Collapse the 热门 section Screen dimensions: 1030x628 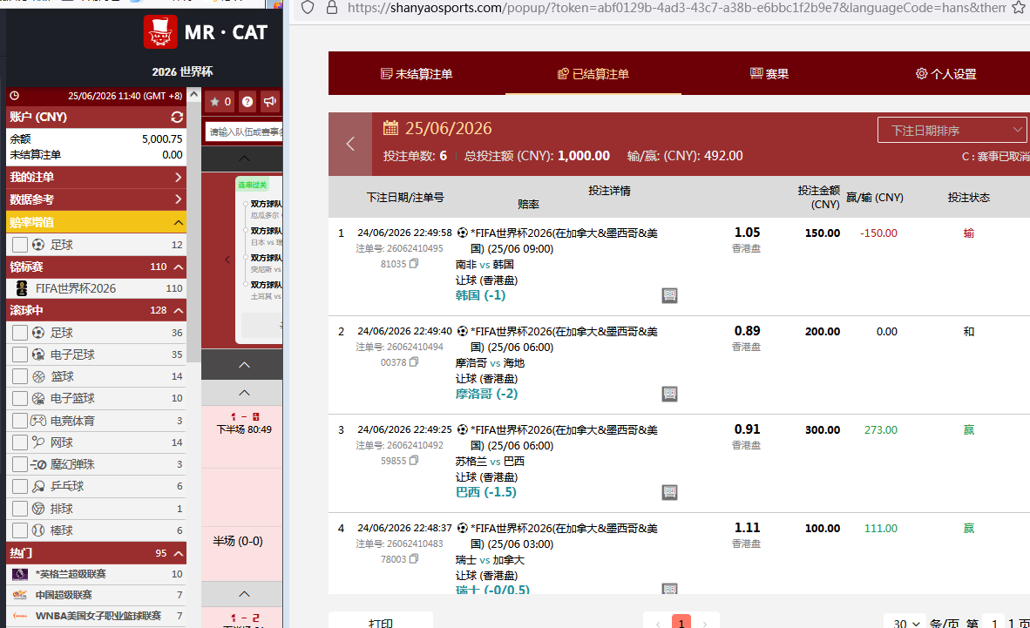[178, 553]
